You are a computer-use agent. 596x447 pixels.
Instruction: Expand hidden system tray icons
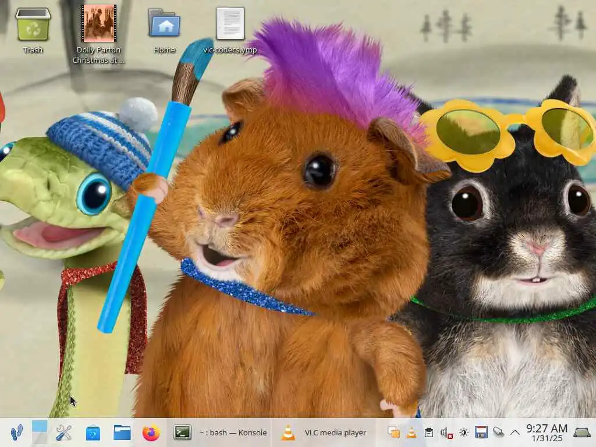pyautogui.click(x=515, y=432)
